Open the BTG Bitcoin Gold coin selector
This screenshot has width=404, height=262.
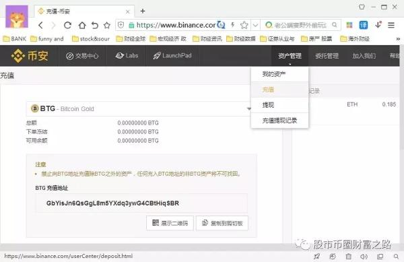[x=139, y=108]
